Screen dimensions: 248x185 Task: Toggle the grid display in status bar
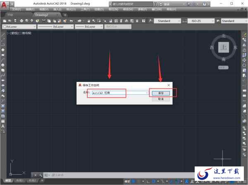pyautogui.click(x=134, y=181)
